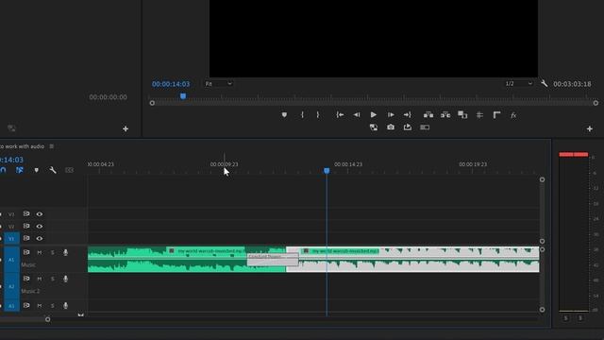Click the timeline playhead marker on ruler

(x=327, y=170)
